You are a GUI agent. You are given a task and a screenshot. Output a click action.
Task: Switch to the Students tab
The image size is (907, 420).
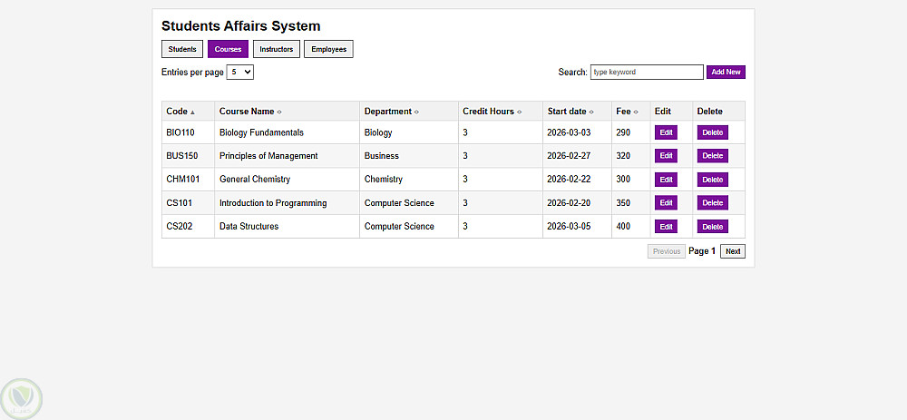pyautogui.click(x=182, y=49)
